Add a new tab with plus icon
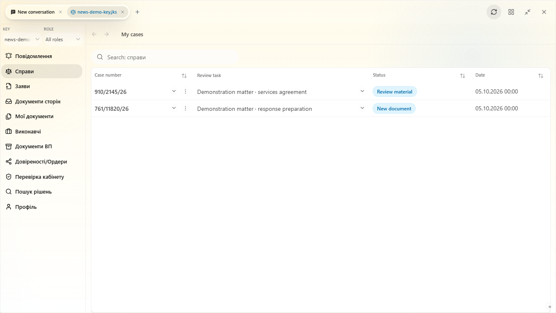Screen dimensions: 556x313 [x=137, y=12]
